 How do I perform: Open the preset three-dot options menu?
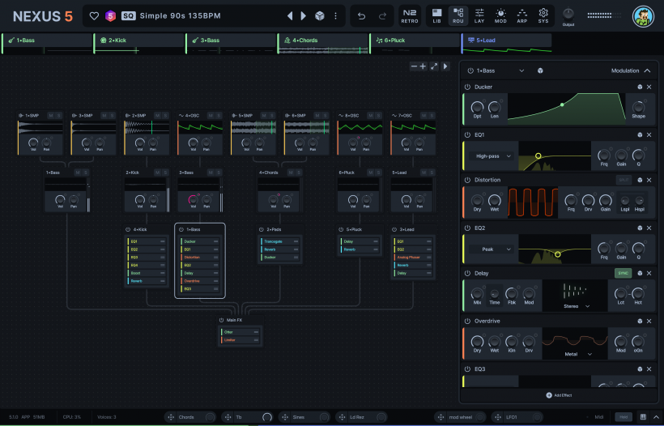point(335,16)
